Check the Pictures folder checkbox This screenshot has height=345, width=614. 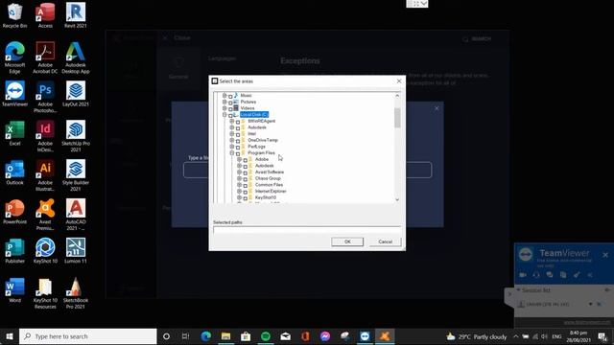coord(230,103)
